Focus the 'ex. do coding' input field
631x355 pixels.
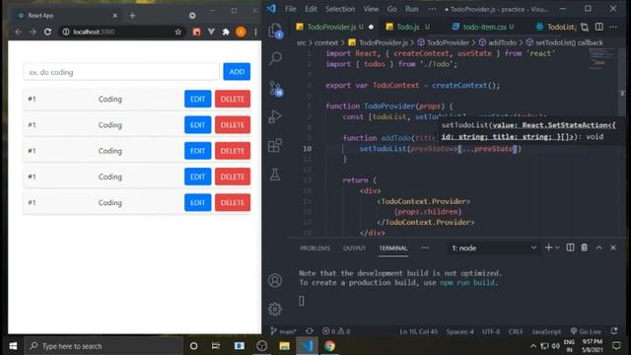121,72
